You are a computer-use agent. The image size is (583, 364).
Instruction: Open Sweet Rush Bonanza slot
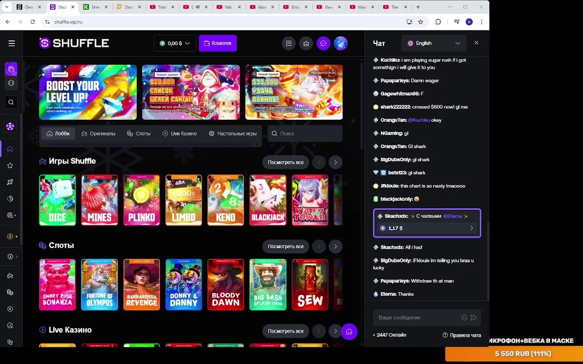(x=57, y=285)
